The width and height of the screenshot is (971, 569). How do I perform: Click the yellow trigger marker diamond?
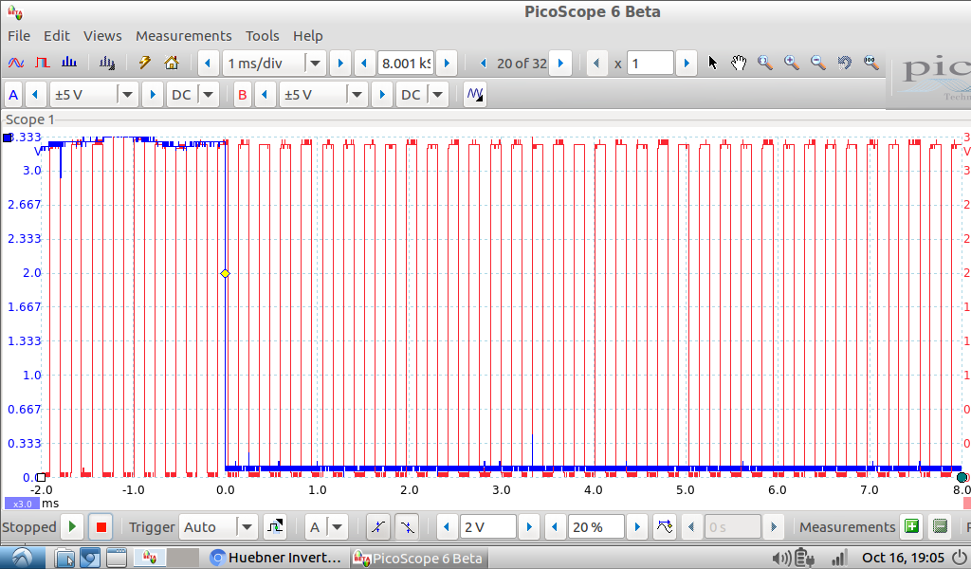[x=225, y=273]
